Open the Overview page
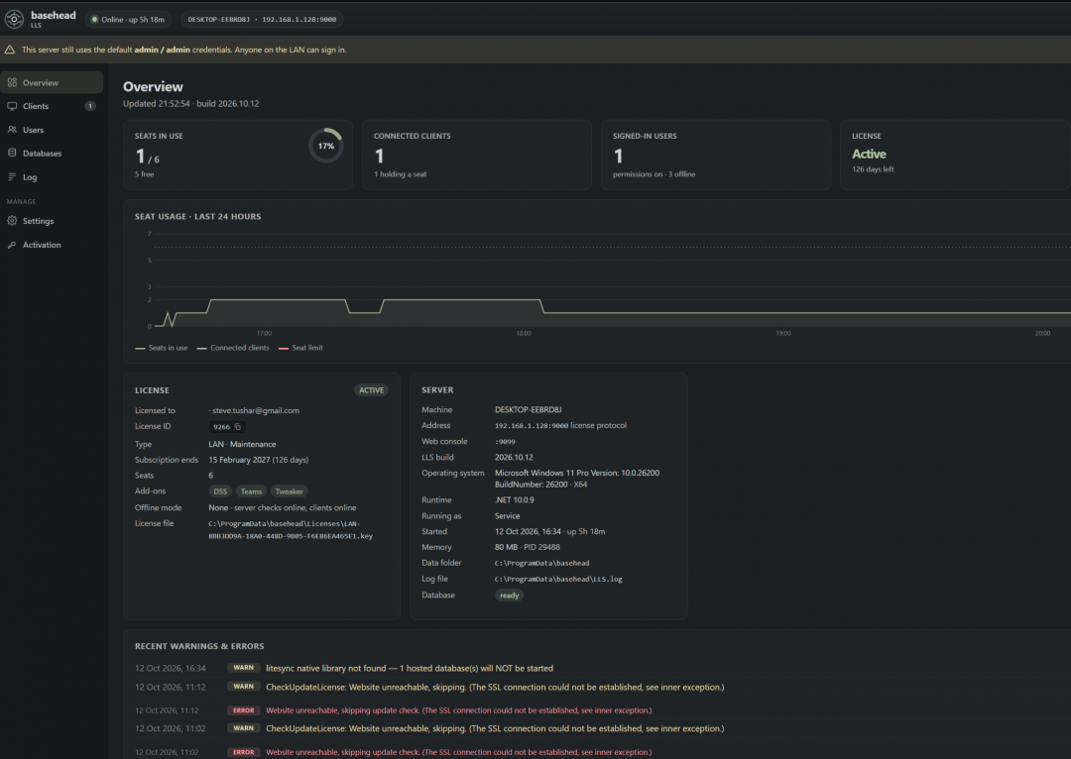 click(x=52, y=82)
